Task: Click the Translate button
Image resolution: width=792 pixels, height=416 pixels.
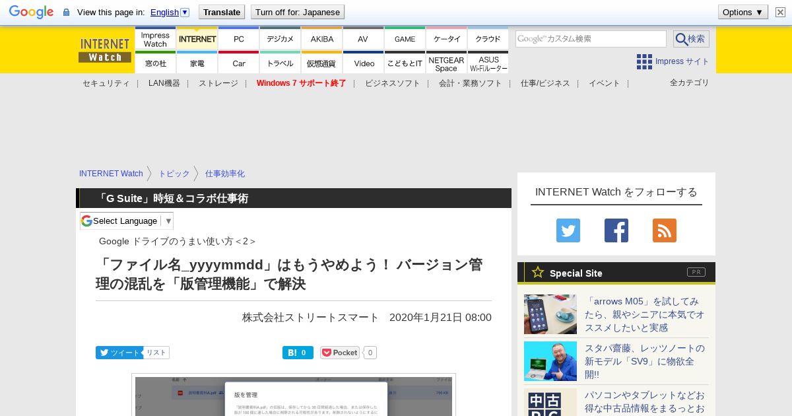Action: point(222,12)
